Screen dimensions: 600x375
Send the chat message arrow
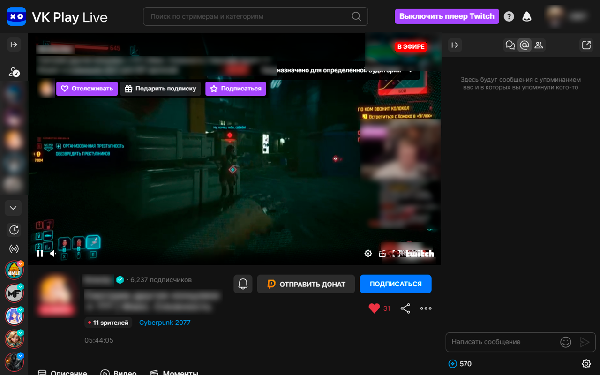coord(584,342)
